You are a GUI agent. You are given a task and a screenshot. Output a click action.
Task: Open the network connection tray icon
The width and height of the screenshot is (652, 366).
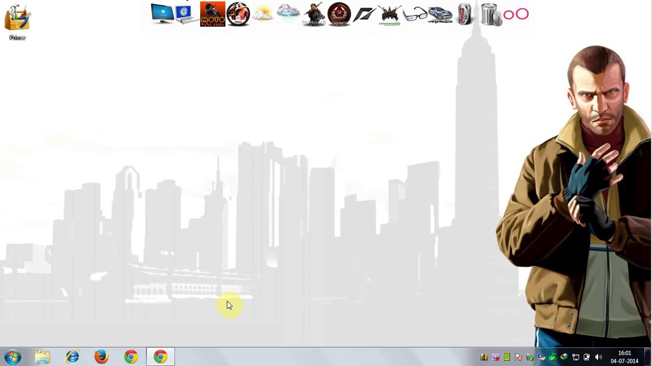[x=576, y=357]
